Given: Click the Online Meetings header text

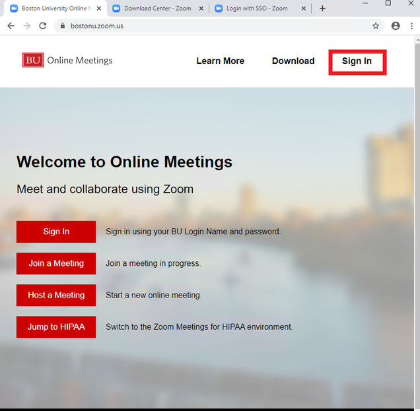Looking at the screenshot, I should pos(80,61).
